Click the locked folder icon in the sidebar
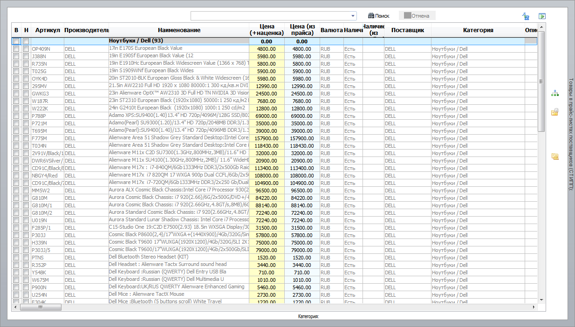Screen dimensions: 575x327 (555, 112)
